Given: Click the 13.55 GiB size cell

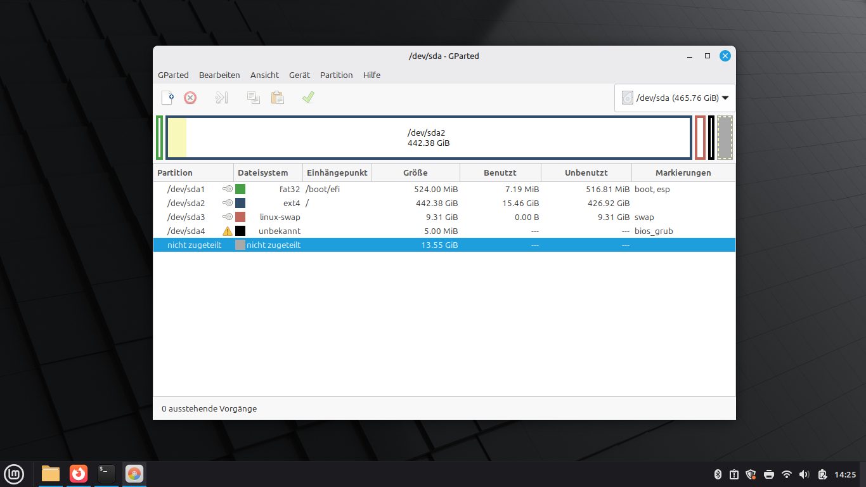Looking at the screenshot, I should pos(439,245).
